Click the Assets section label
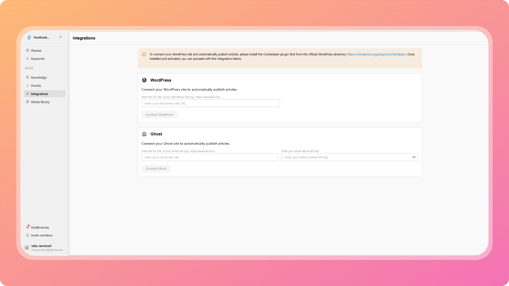The height and width of the screenshot is (286, 509). coord(29,68)
